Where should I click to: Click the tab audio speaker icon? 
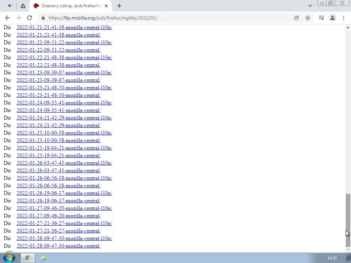pyautogui.click(x=10, y=6)
